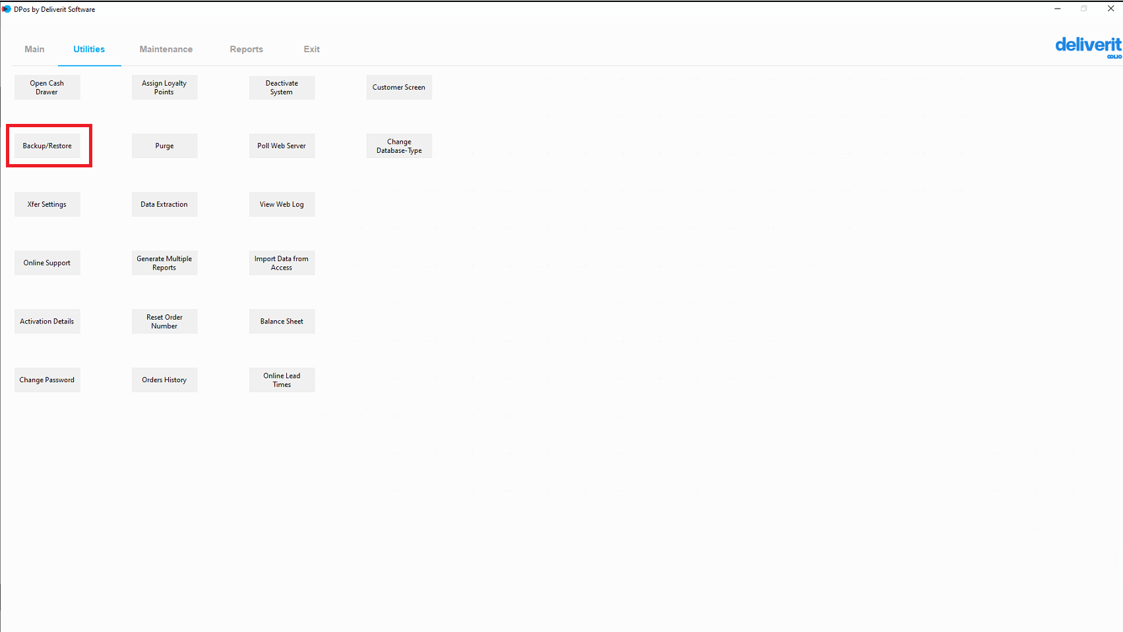Viewport: 1123px width, 632px height.
Task: View Activation Details
Action: click(x=47, y=322)
